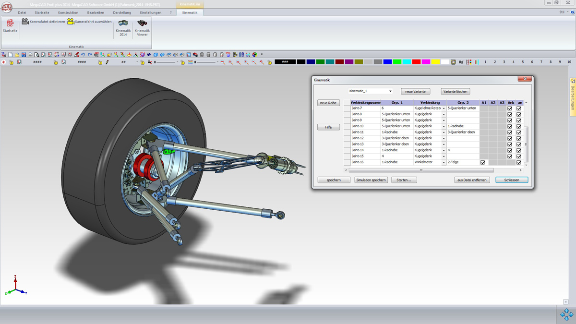Viewport: 576px width, 324px height.
Task: Click the redo arrow toolbar icon
Action: (x=90, y=55)
